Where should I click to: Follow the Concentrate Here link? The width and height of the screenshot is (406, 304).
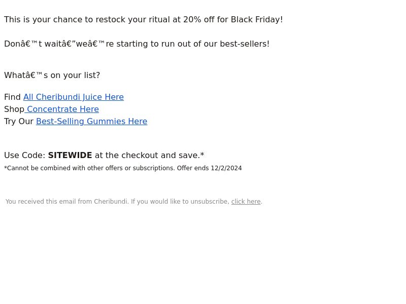point(62,109)
